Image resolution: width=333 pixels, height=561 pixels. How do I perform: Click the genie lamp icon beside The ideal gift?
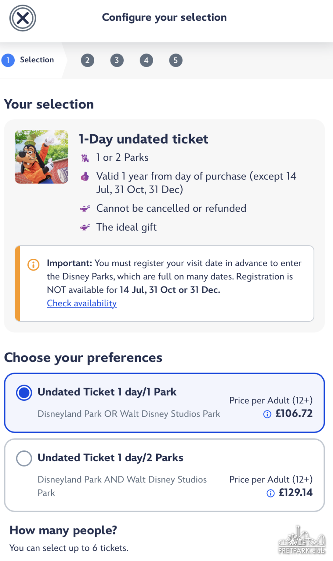(85, 227)
